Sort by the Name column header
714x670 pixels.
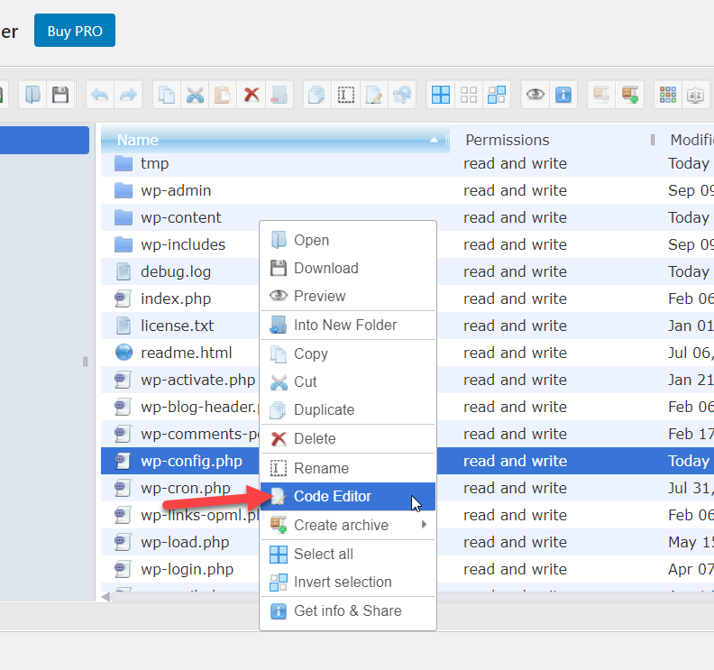click(x=275, y=140)
